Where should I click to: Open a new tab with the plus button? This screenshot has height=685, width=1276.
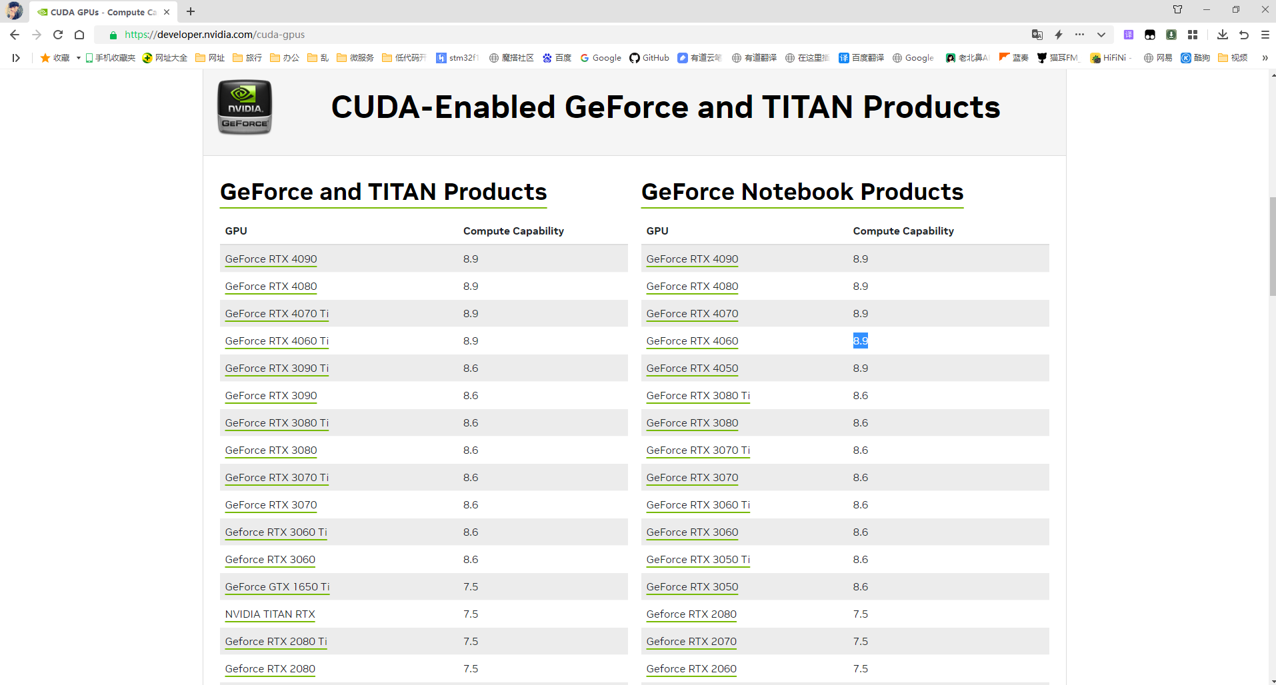(191, 11)
